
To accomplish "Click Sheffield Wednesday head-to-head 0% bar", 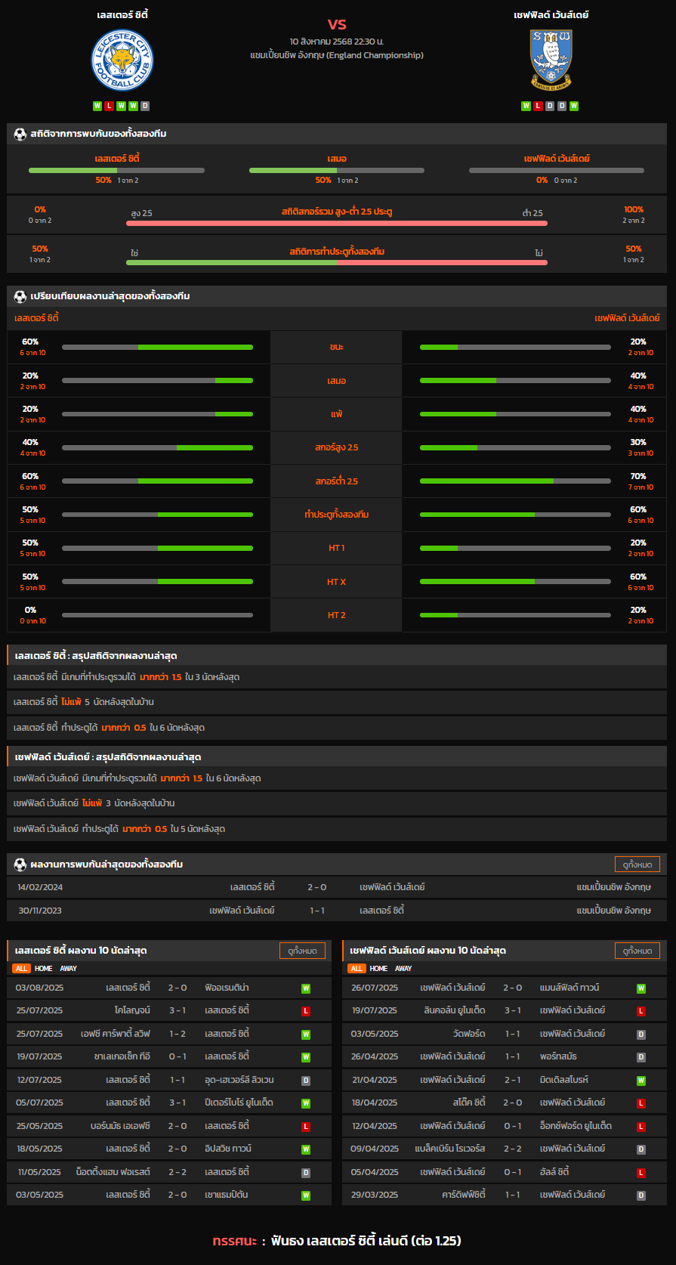I will (x=557, y=170).
